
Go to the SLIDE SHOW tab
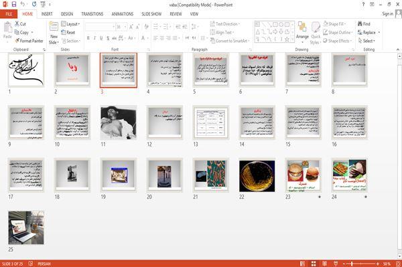point(151,14)
